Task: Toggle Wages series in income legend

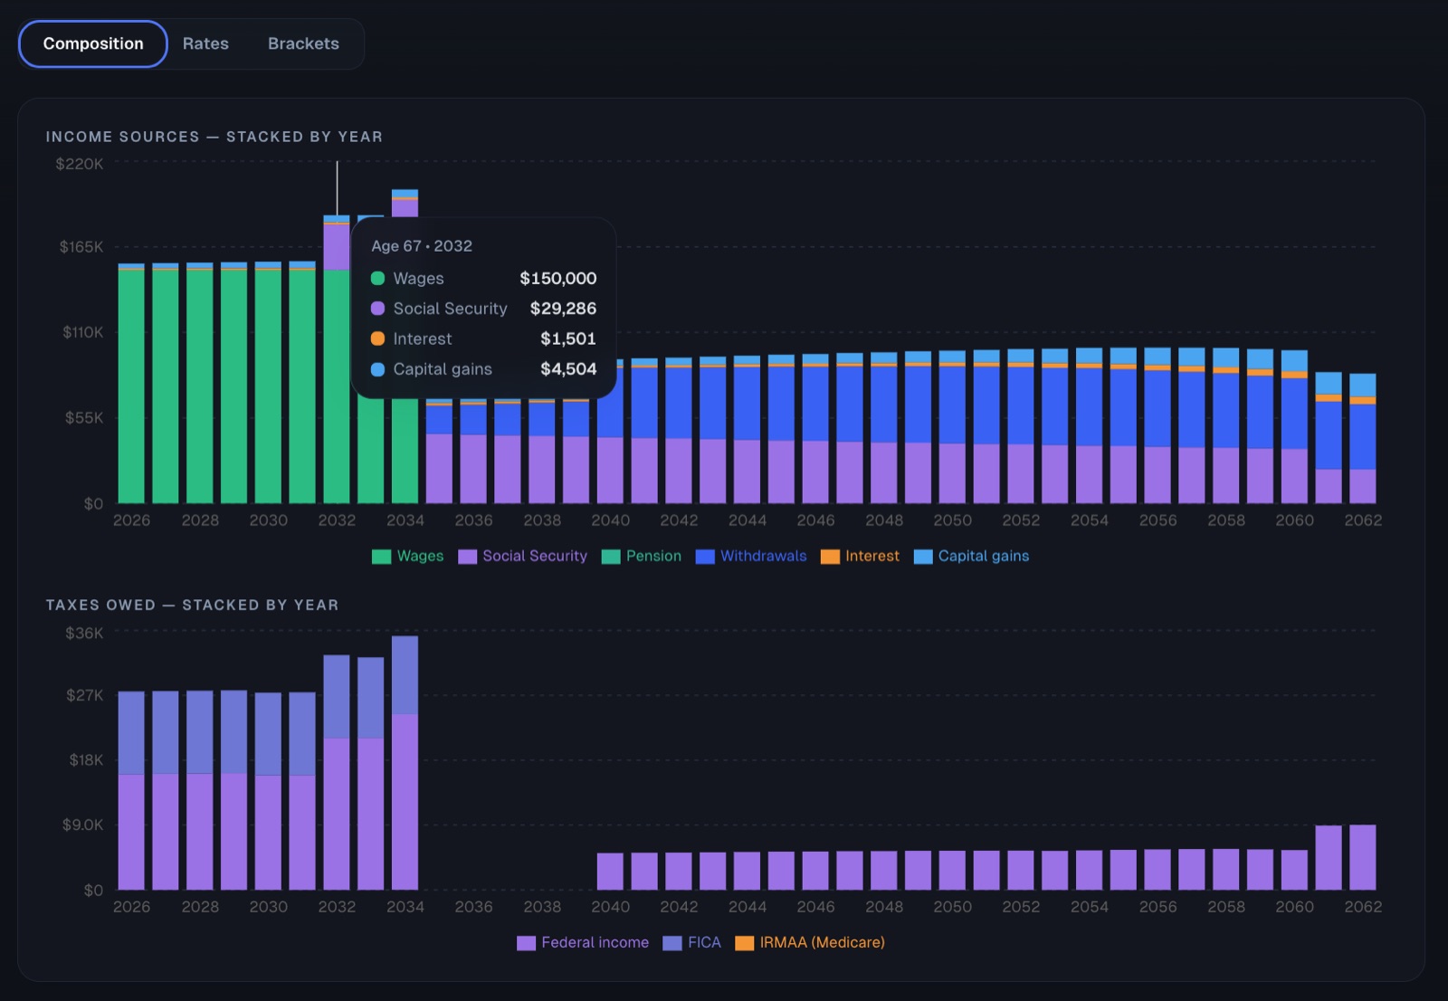Action: pyautogui.click(x=408, y=556)
